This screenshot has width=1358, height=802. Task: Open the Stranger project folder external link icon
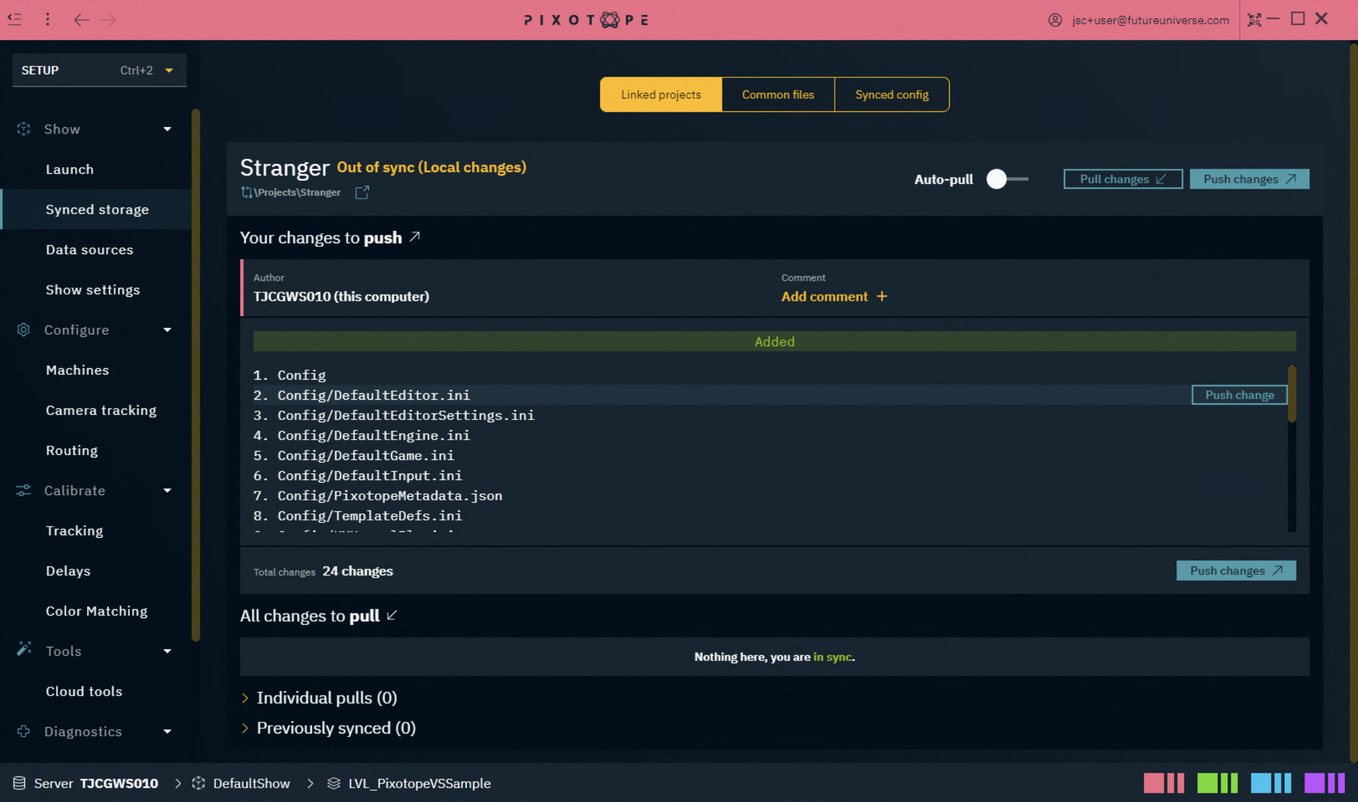[362, 192]
